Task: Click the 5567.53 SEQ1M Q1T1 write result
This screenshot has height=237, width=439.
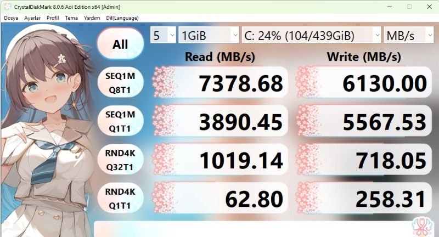Action: (x=364, y=121)
